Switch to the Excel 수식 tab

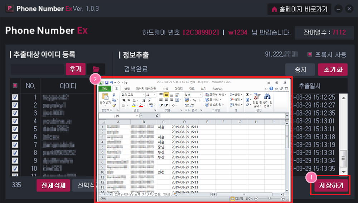(x=165, y=88)
